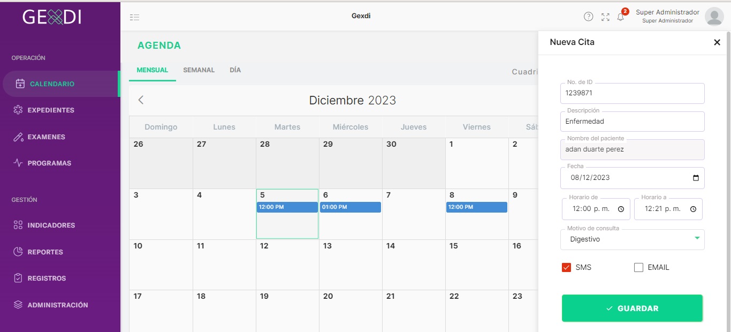Uncheck the SMS checkbox

click(x=566, y=267)
